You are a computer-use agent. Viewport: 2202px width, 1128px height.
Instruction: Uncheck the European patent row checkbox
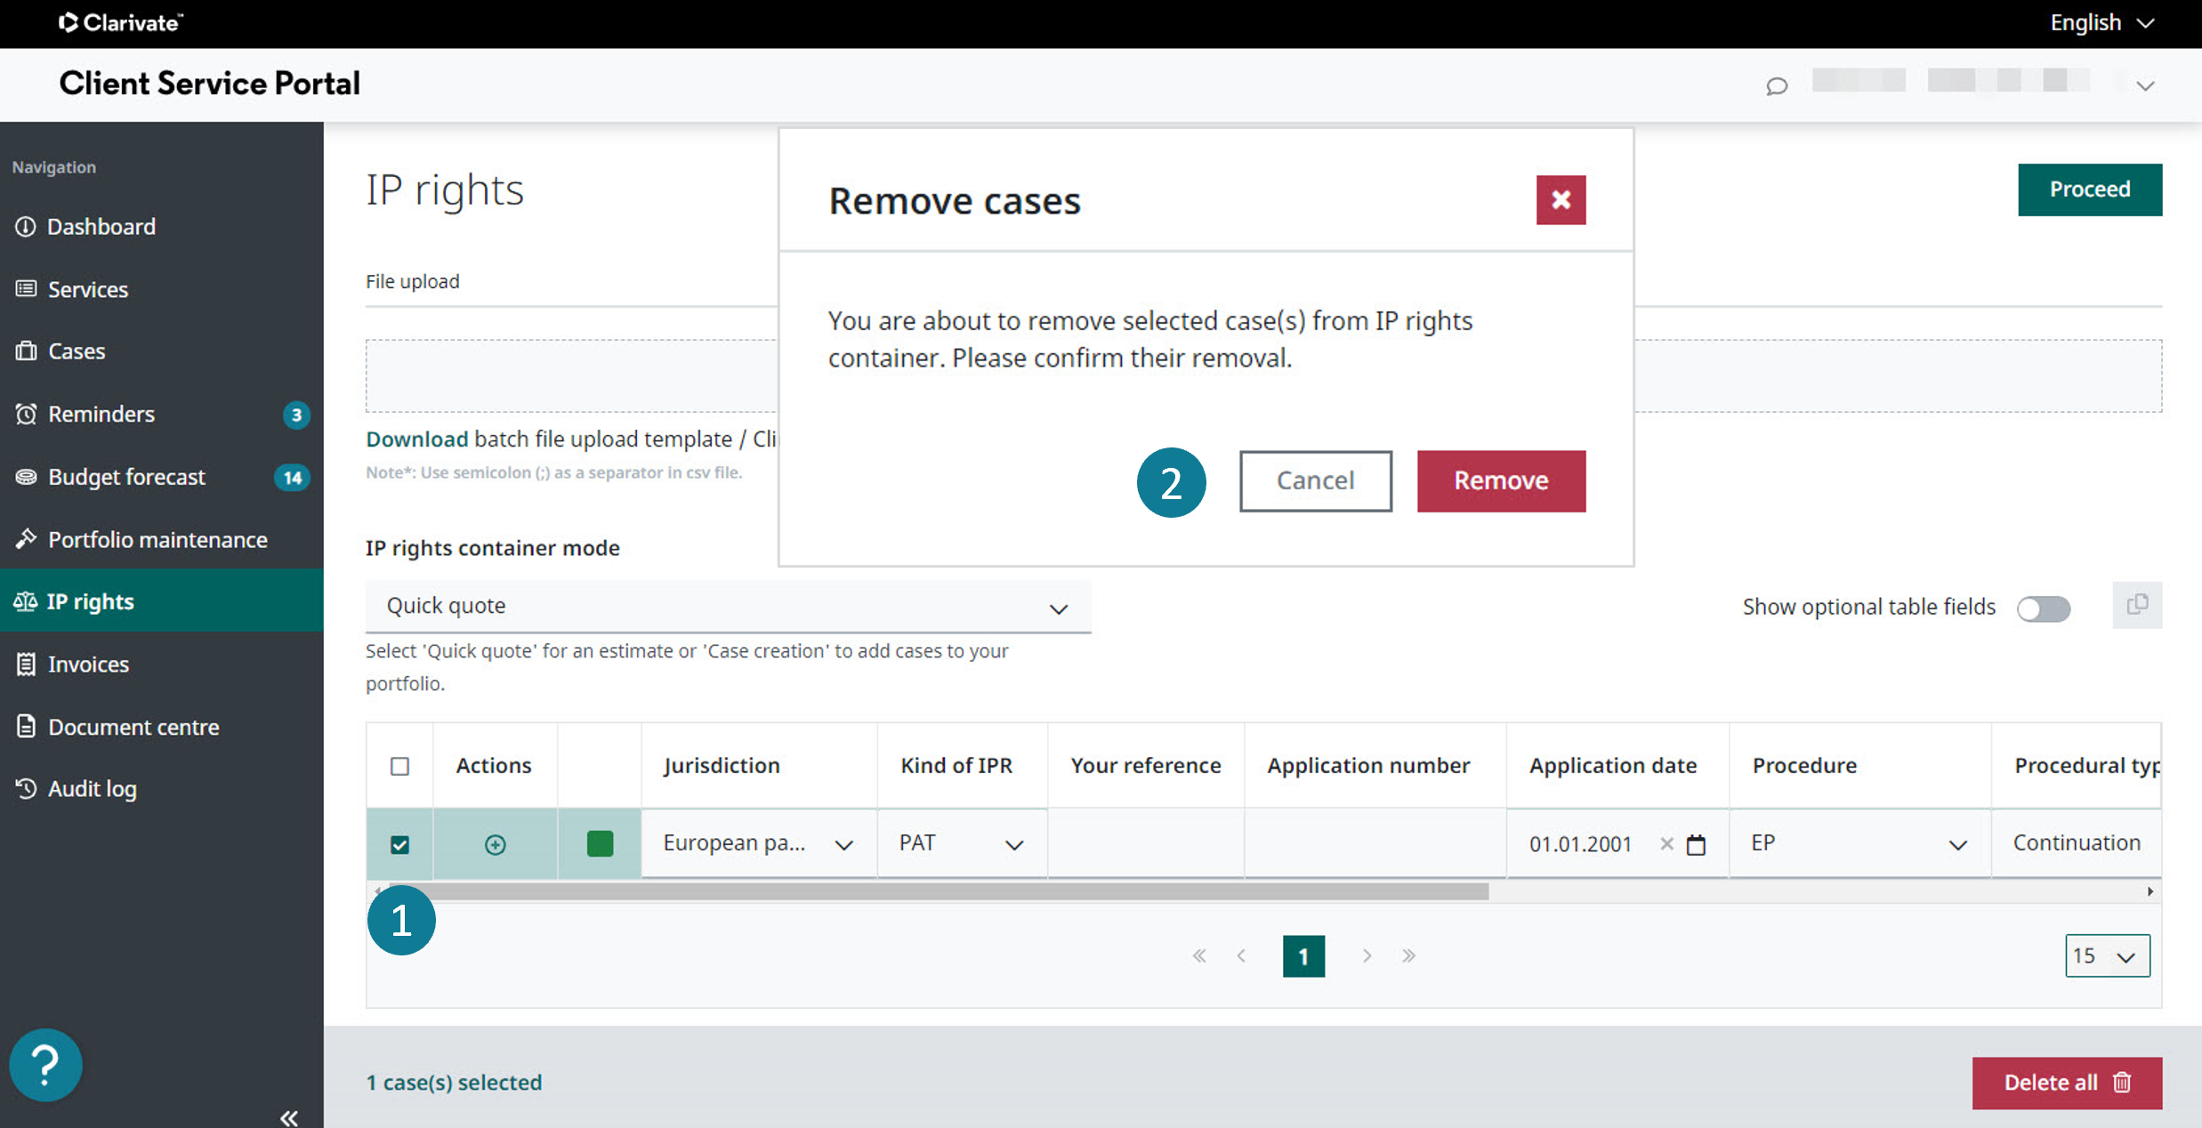click(x=400, y=844)
